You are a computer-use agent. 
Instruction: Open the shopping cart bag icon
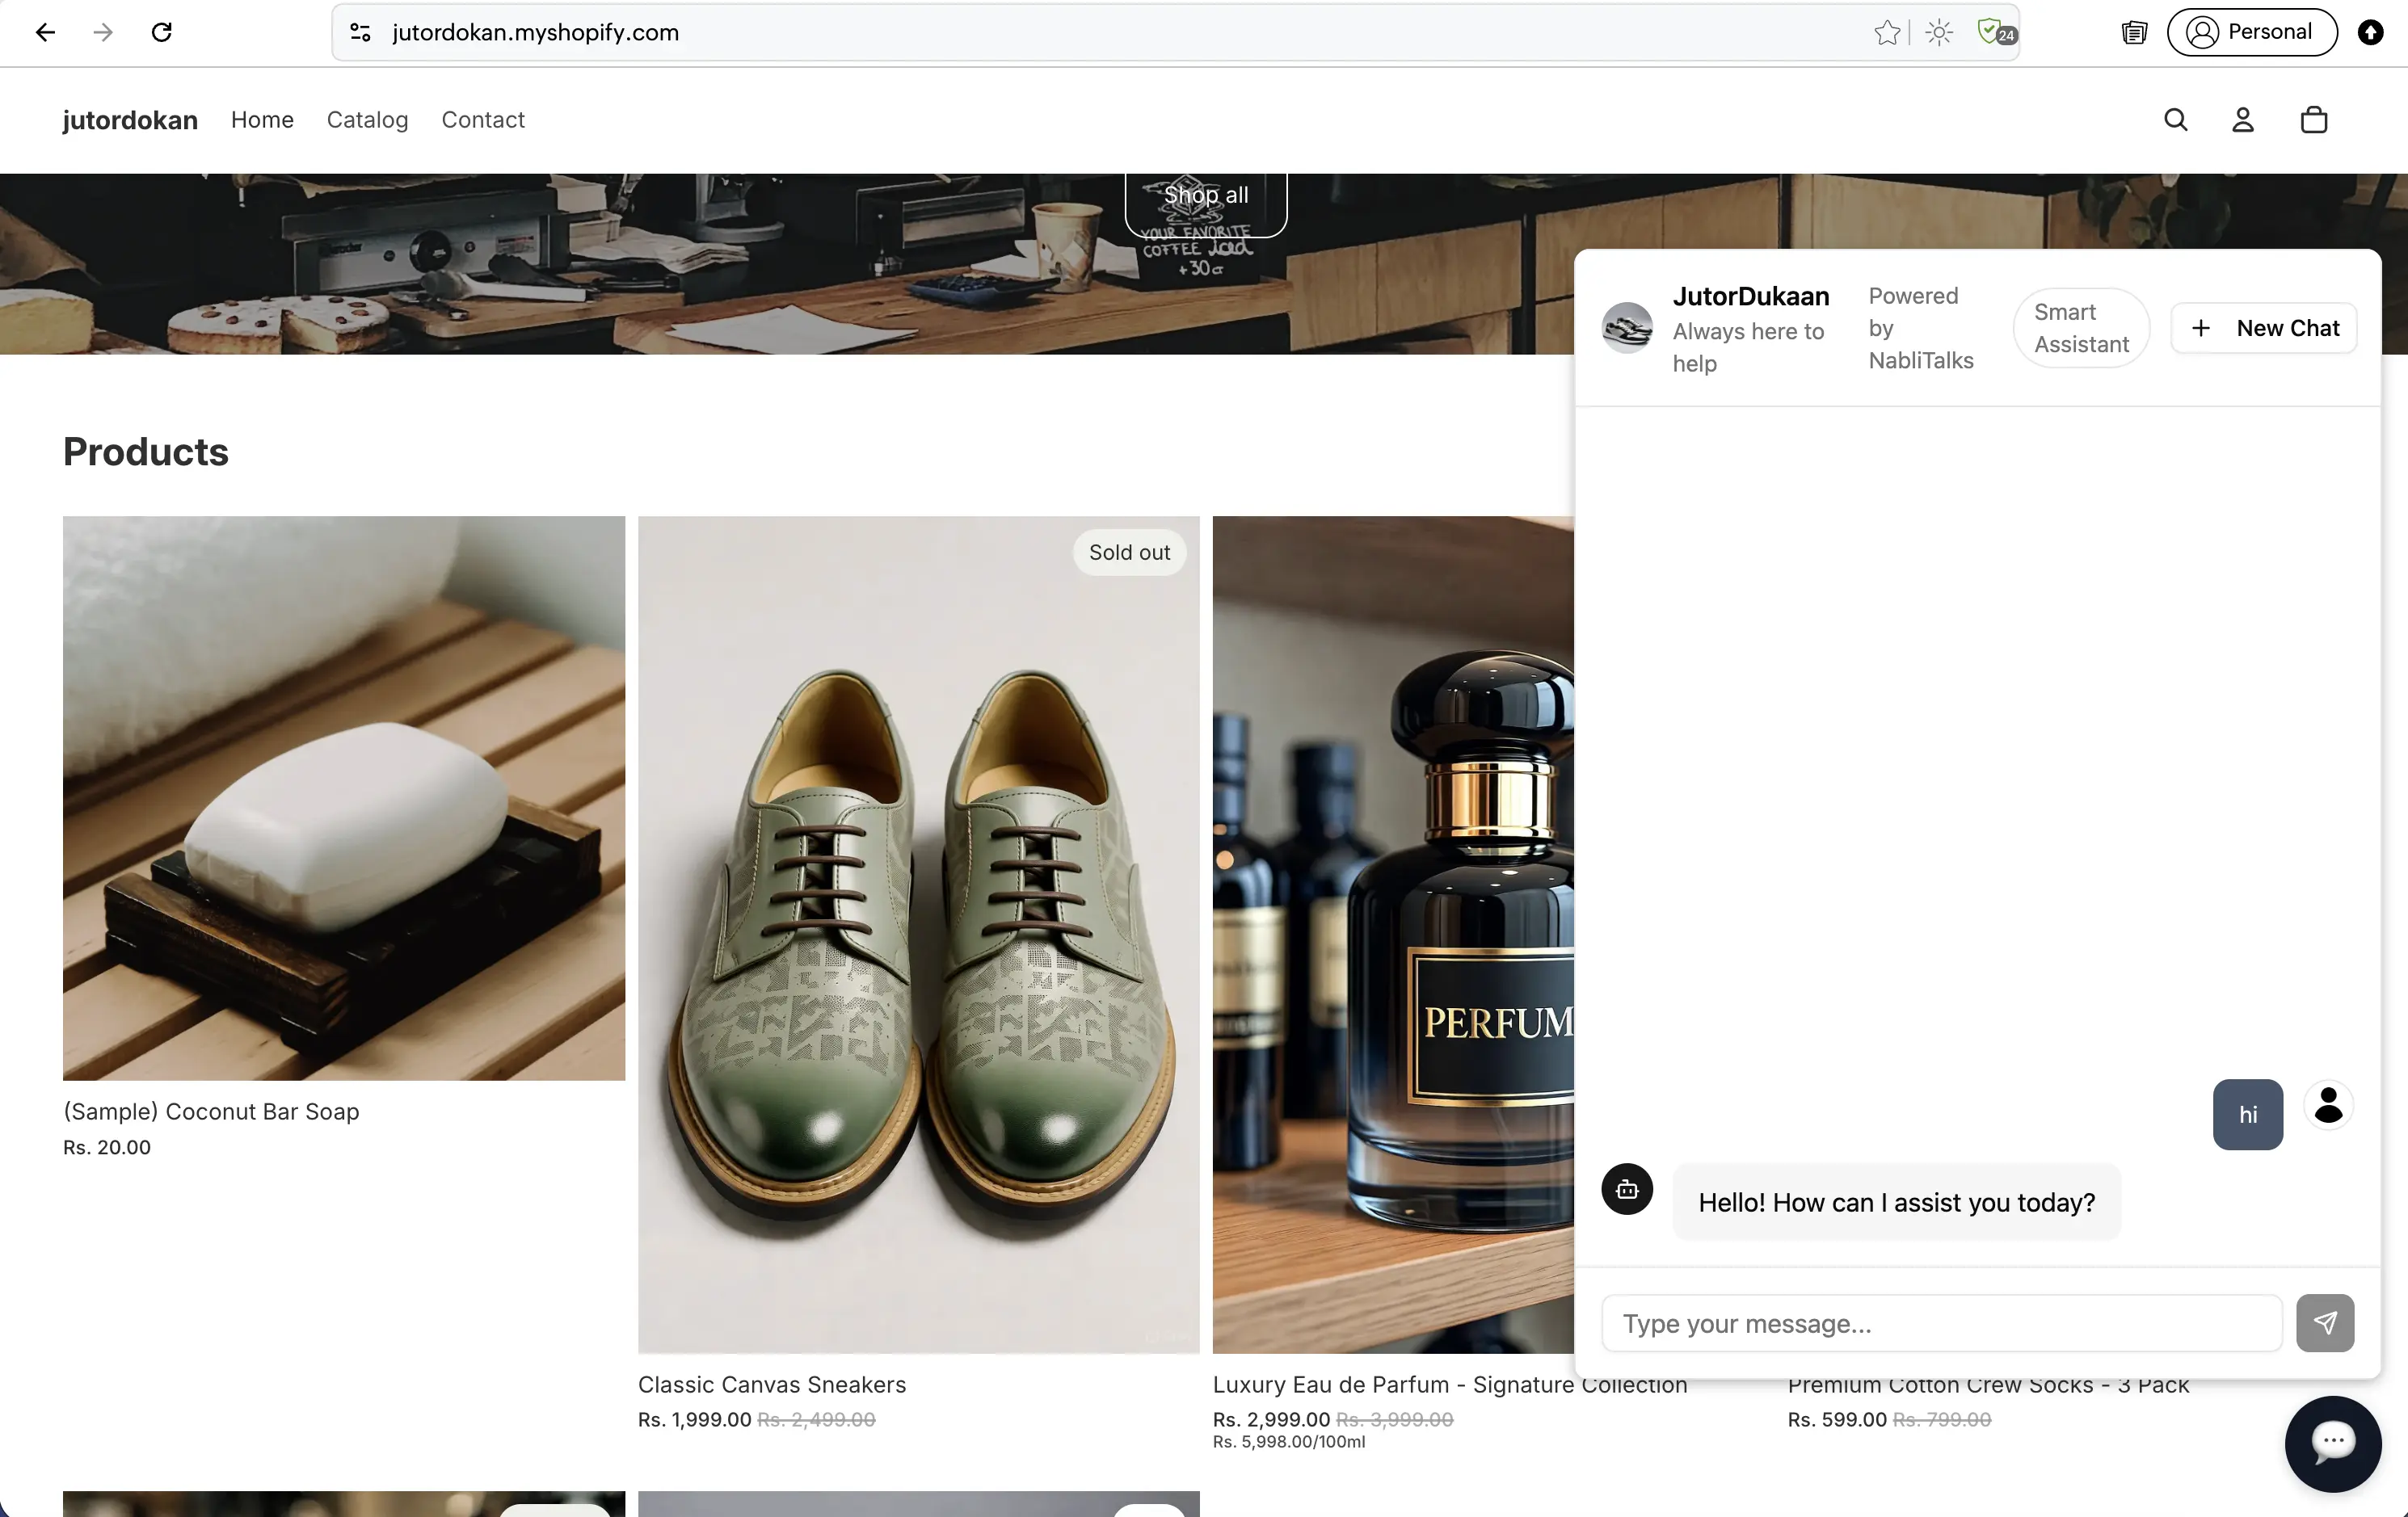(2313, 120)
